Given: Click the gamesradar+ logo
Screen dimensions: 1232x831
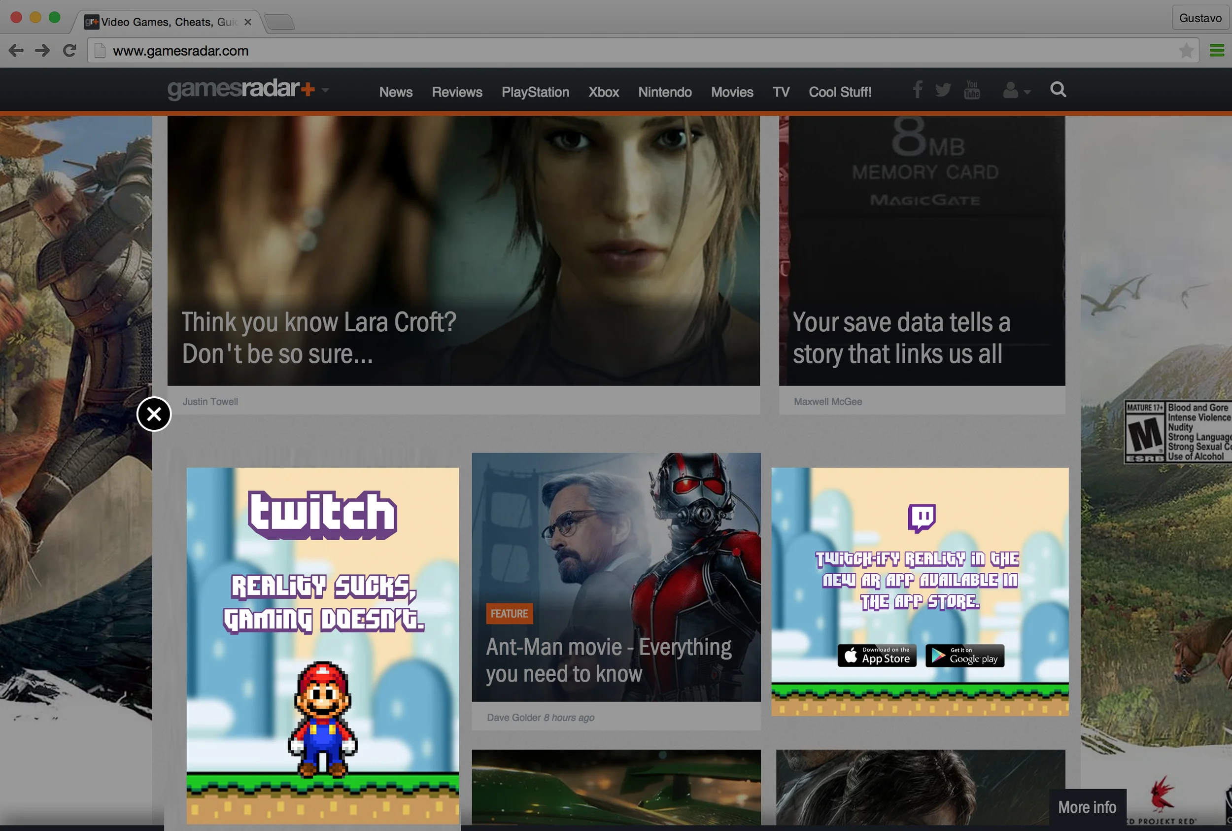Looking at the screenshot, I should click(x=241, y=89).
